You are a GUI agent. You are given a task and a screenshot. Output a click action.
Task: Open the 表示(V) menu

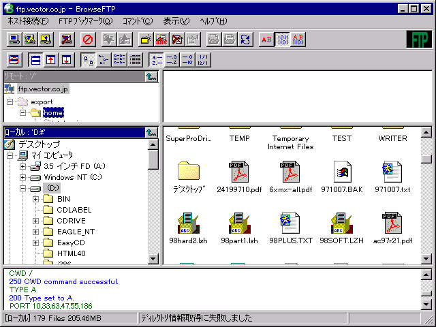tap(176, 21)
